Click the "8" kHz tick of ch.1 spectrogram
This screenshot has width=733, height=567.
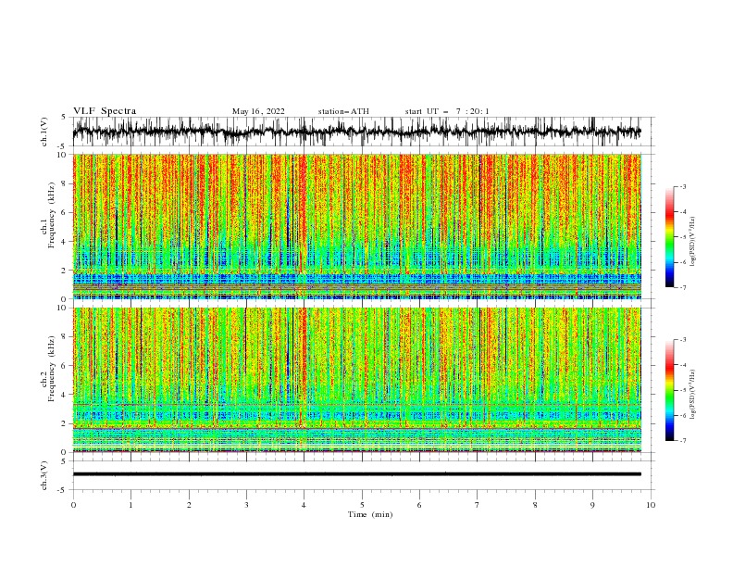pyautogui.click(x=65, y=183)
